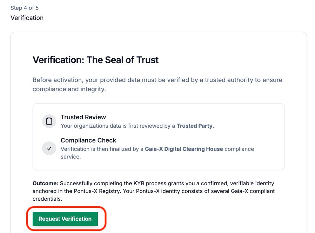Viewport: 315px width, 233px height.
Task: Click the bold "Outcome:" label
Action: tap(46, 183)
